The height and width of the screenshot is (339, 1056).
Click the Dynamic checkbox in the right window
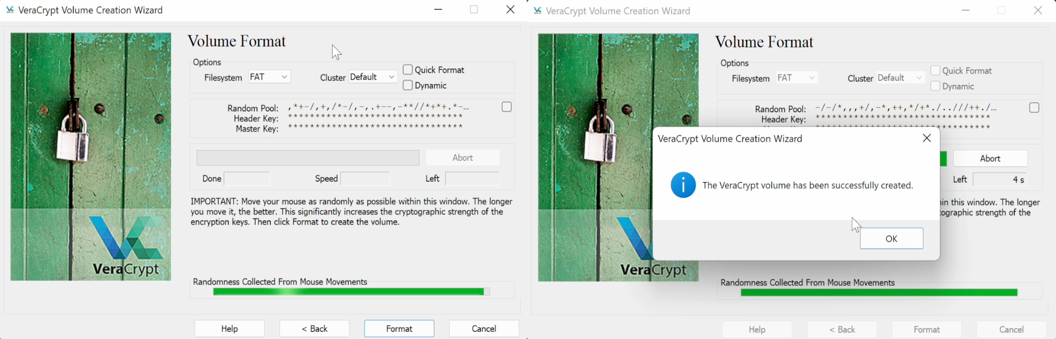935,86
